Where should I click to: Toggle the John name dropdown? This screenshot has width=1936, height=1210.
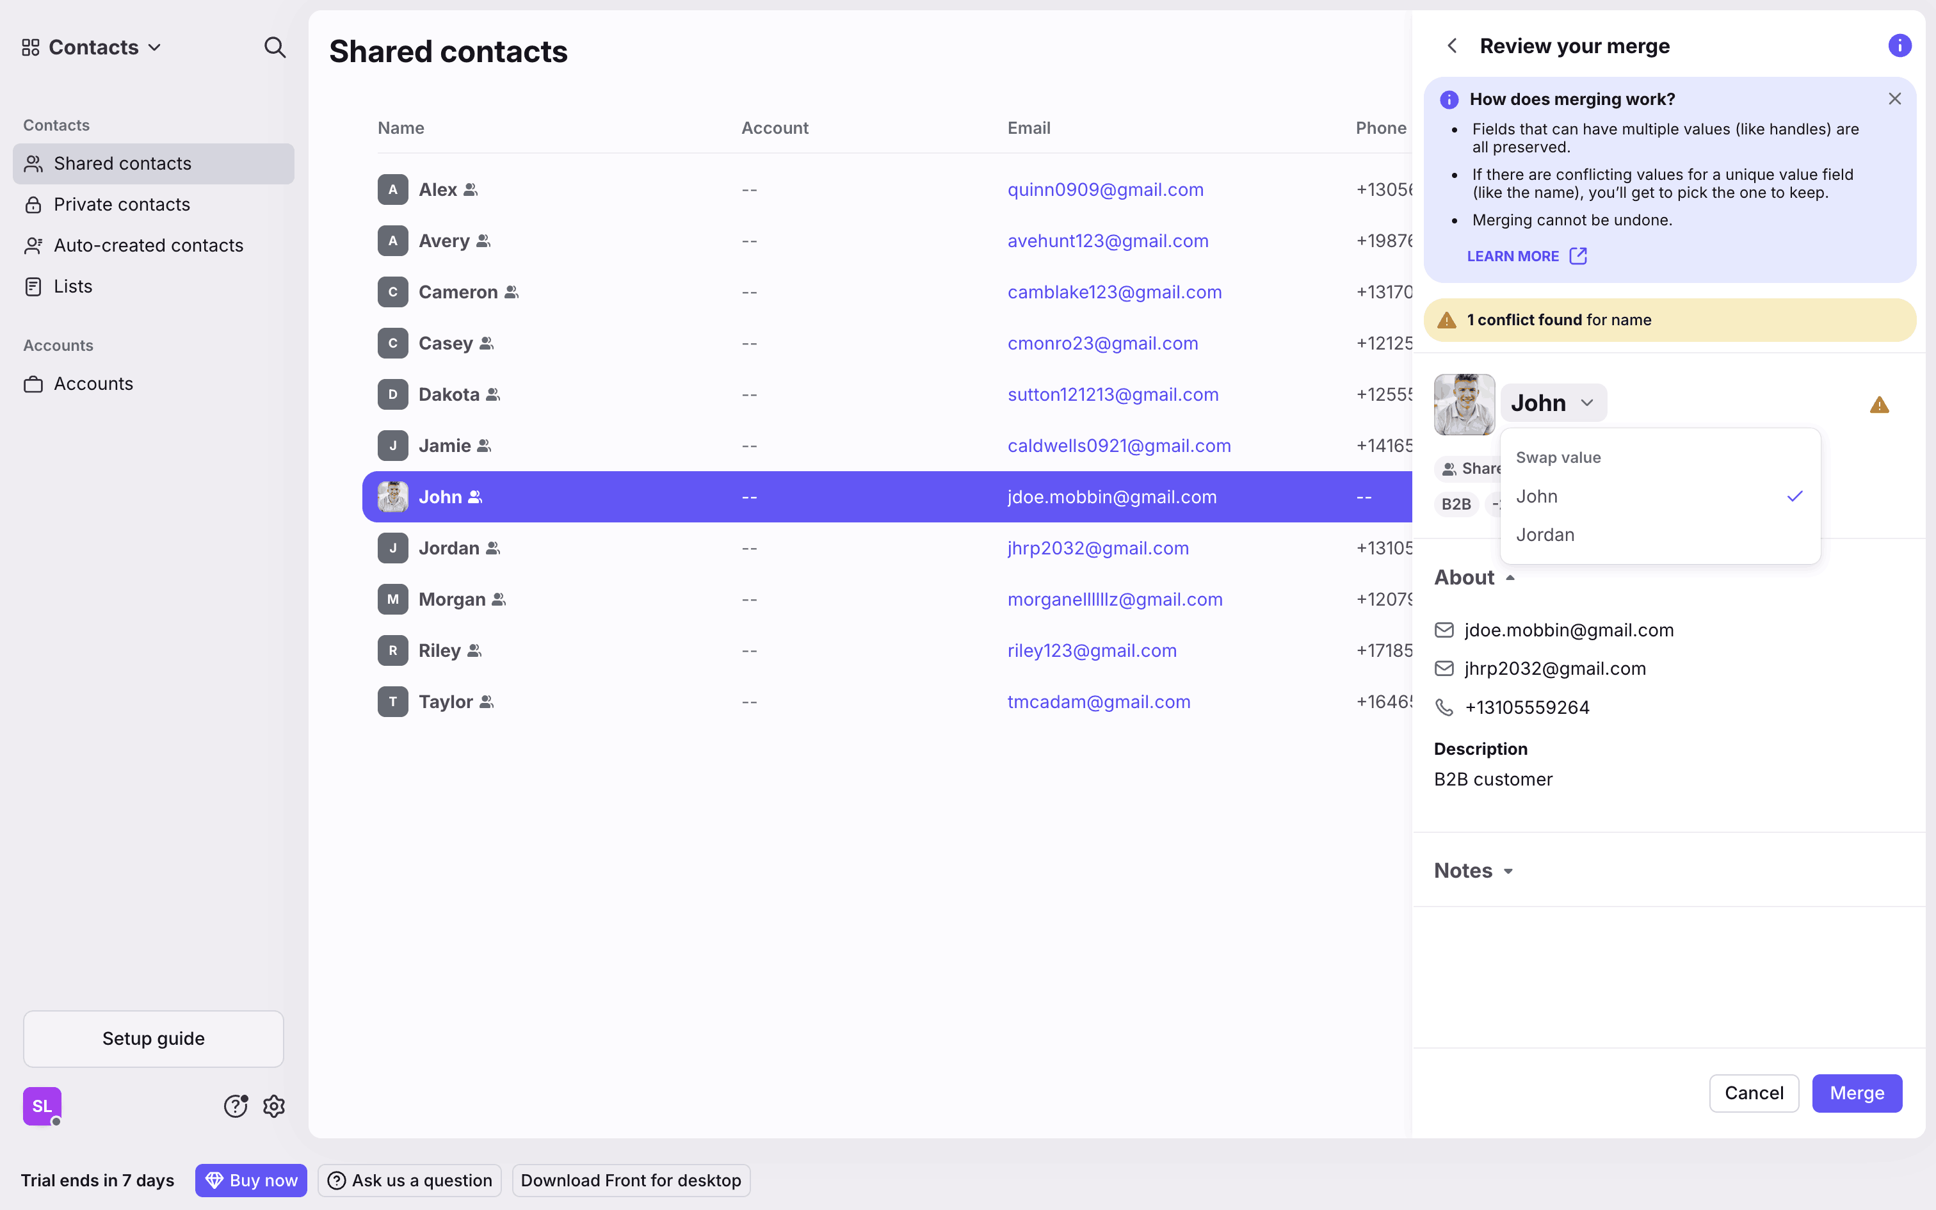point(1553,403)
